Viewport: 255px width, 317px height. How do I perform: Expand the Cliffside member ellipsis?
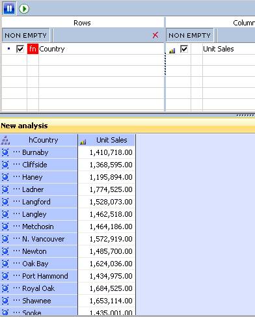[16, 164]
